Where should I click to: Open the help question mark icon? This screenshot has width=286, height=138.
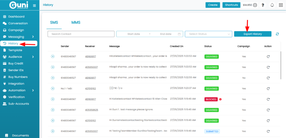[x=263, y=5]
